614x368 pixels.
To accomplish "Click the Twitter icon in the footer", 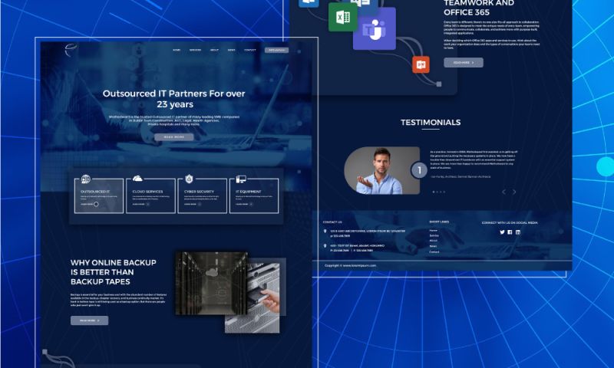I will point(502,232).
